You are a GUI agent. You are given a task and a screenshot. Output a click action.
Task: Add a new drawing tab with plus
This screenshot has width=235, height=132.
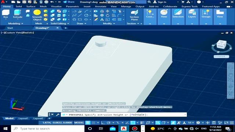65,28
